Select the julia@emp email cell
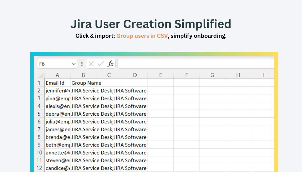 coord(57,122)
